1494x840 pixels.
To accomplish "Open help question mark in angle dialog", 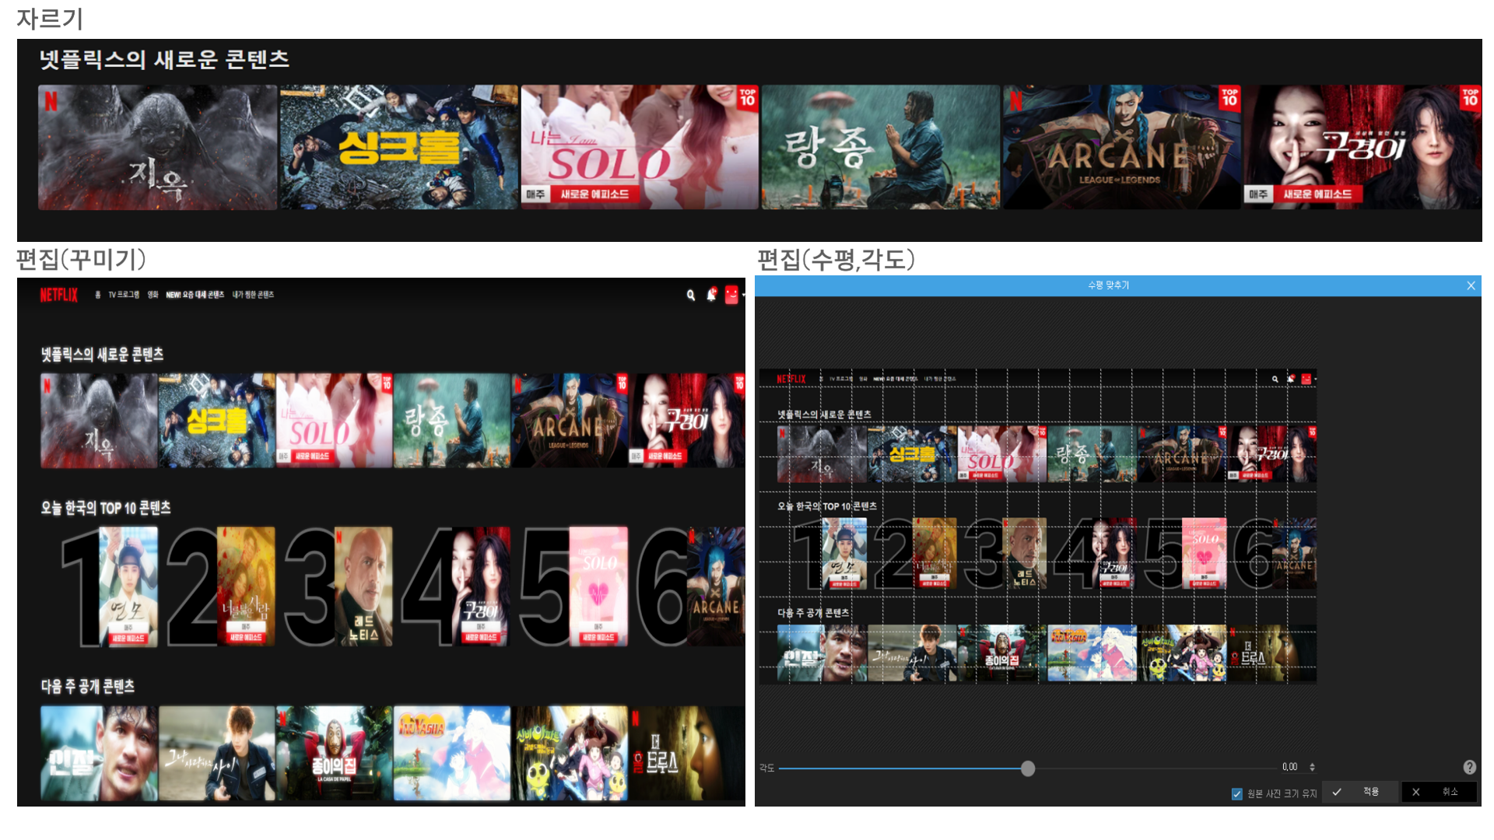I will point(1469,767).
